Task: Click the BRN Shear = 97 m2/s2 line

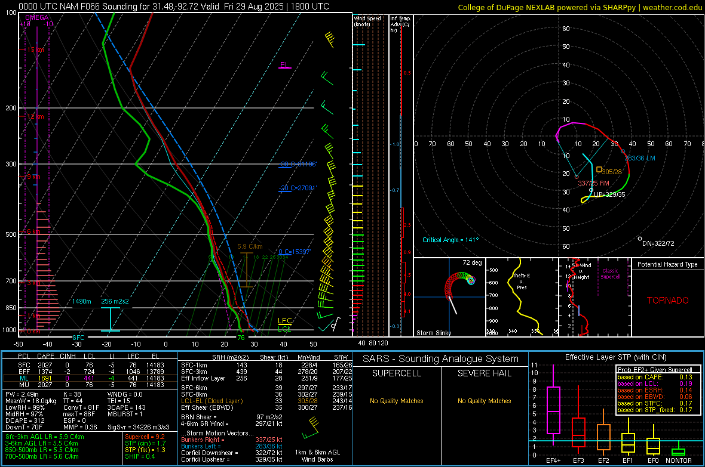Action: 232,417
